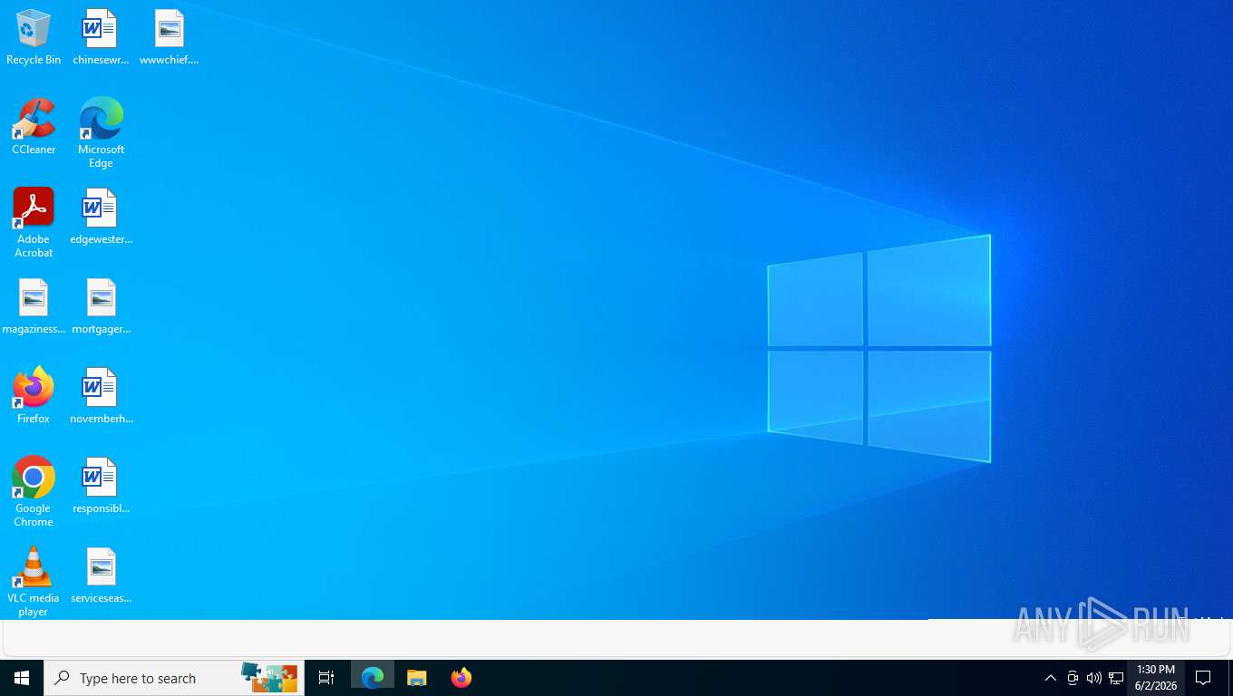Select the Microsoft Edge desktop shortcut
This screenshot has height=696, width=1233.
coord(101,133)
